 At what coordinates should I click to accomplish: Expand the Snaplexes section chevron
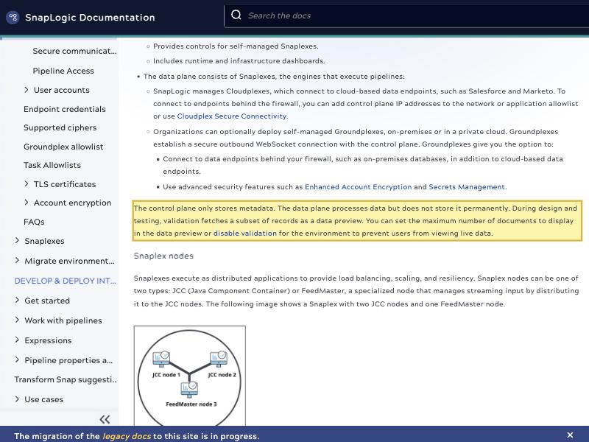[x=17, y=241]
